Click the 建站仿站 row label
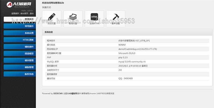The image size is (214, 108). point(51,78)
